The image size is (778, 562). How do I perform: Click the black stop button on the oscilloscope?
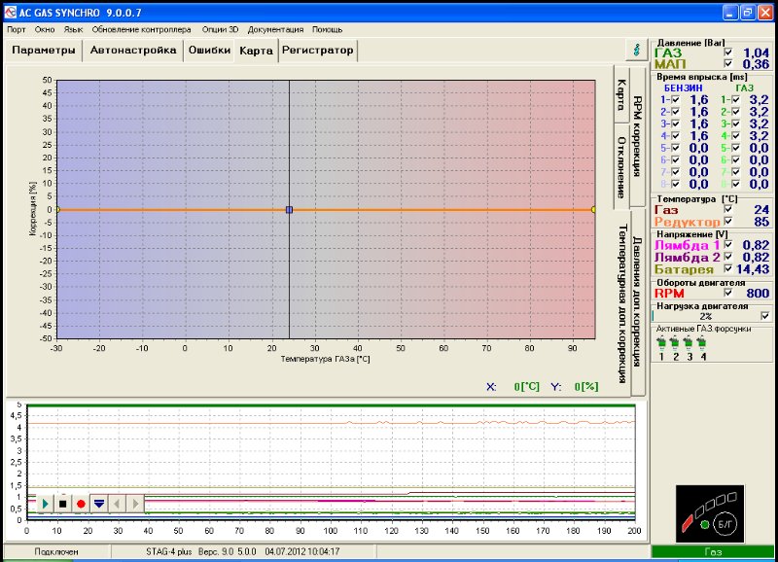pyautogui.click(x=62, y=504)
